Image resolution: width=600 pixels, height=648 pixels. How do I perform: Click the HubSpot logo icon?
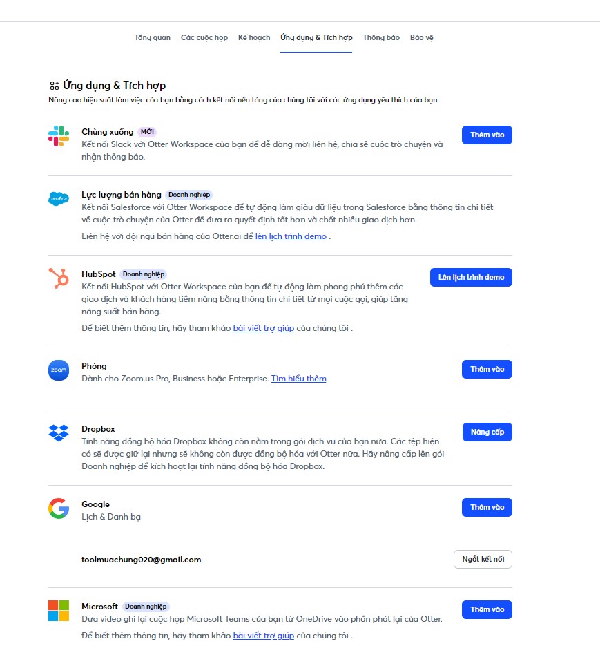[x=59, y=278]
